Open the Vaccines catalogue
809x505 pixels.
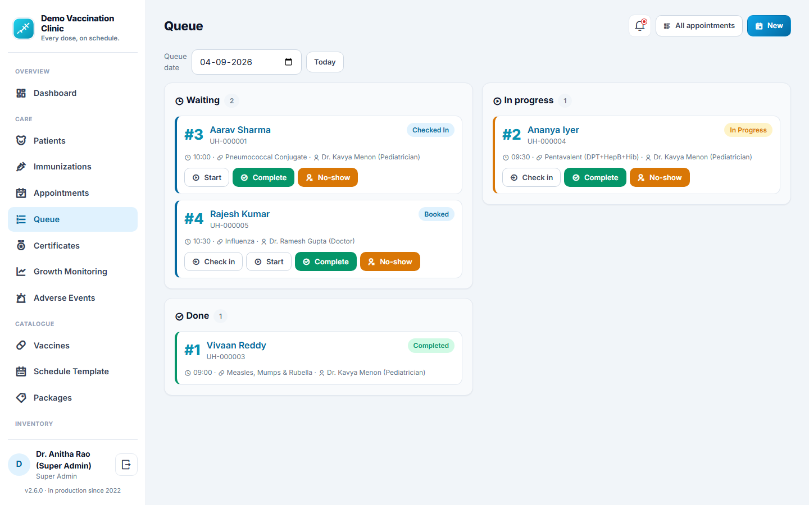point(72,346)
